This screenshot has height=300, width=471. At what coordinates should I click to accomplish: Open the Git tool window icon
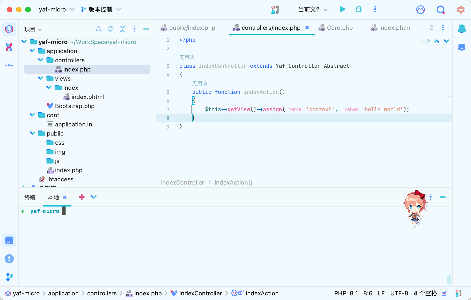[9, 277]
